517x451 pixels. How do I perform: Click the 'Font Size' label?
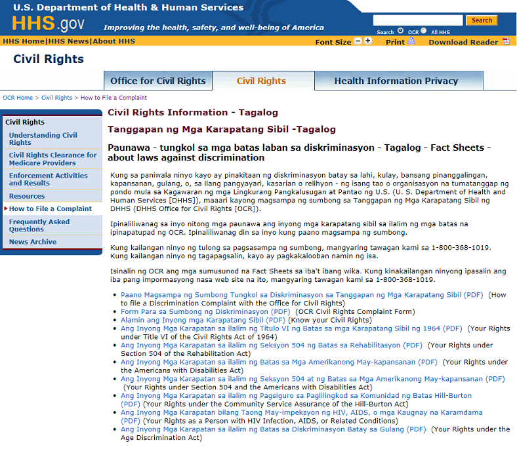[x=333, y=42]
